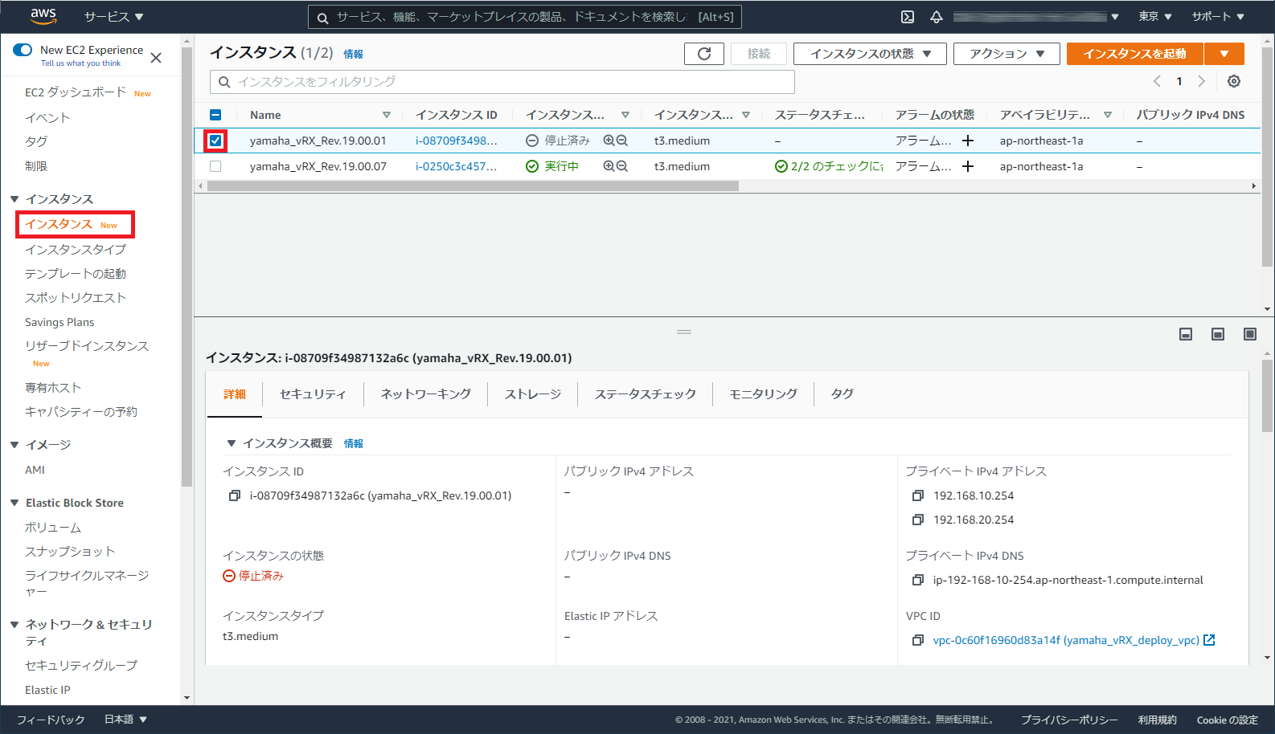Copy the VPC ID using copy icon
Viewport: 1275px width, 734px height.
(917, 640)
